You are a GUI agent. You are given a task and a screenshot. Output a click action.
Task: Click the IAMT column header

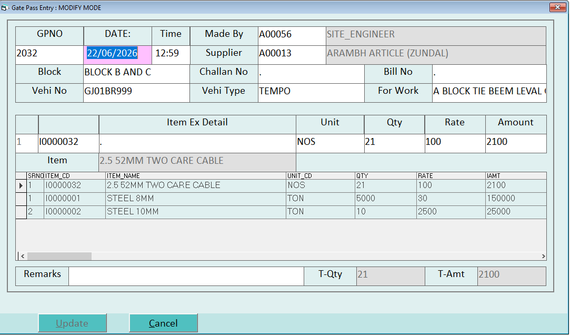point(516,176)
